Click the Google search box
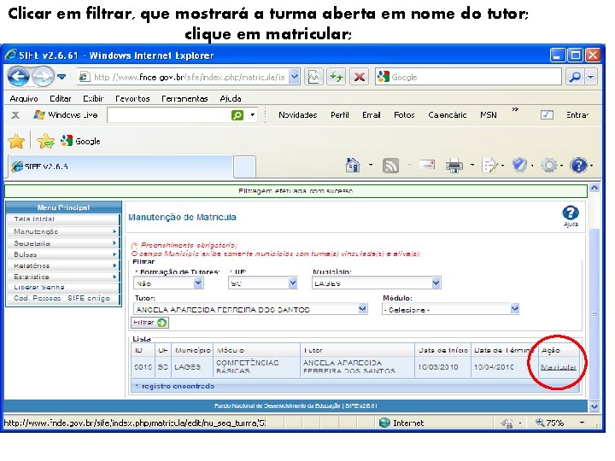615x461 pixels. 468,77
